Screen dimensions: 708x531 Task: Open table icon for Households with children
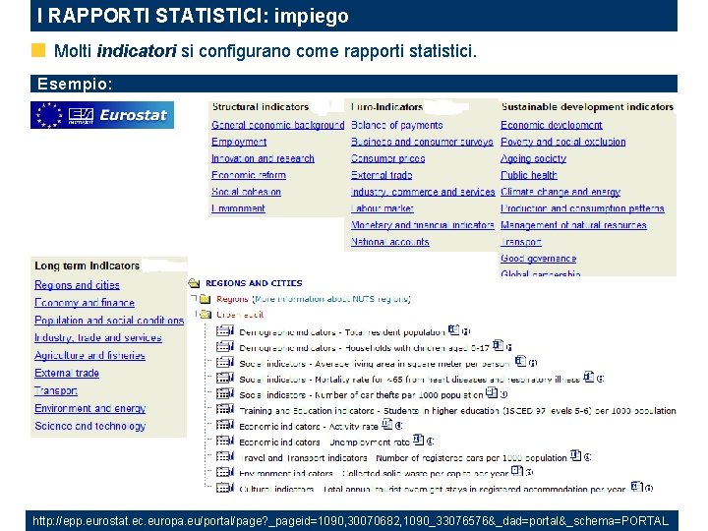click(225, 347)
